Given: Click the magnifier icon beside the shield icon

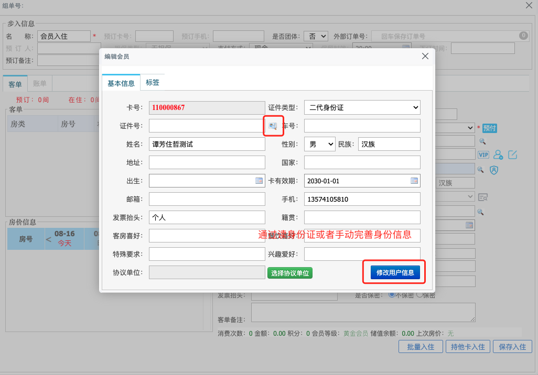Looking at the screenshot, I should [480, 170].
